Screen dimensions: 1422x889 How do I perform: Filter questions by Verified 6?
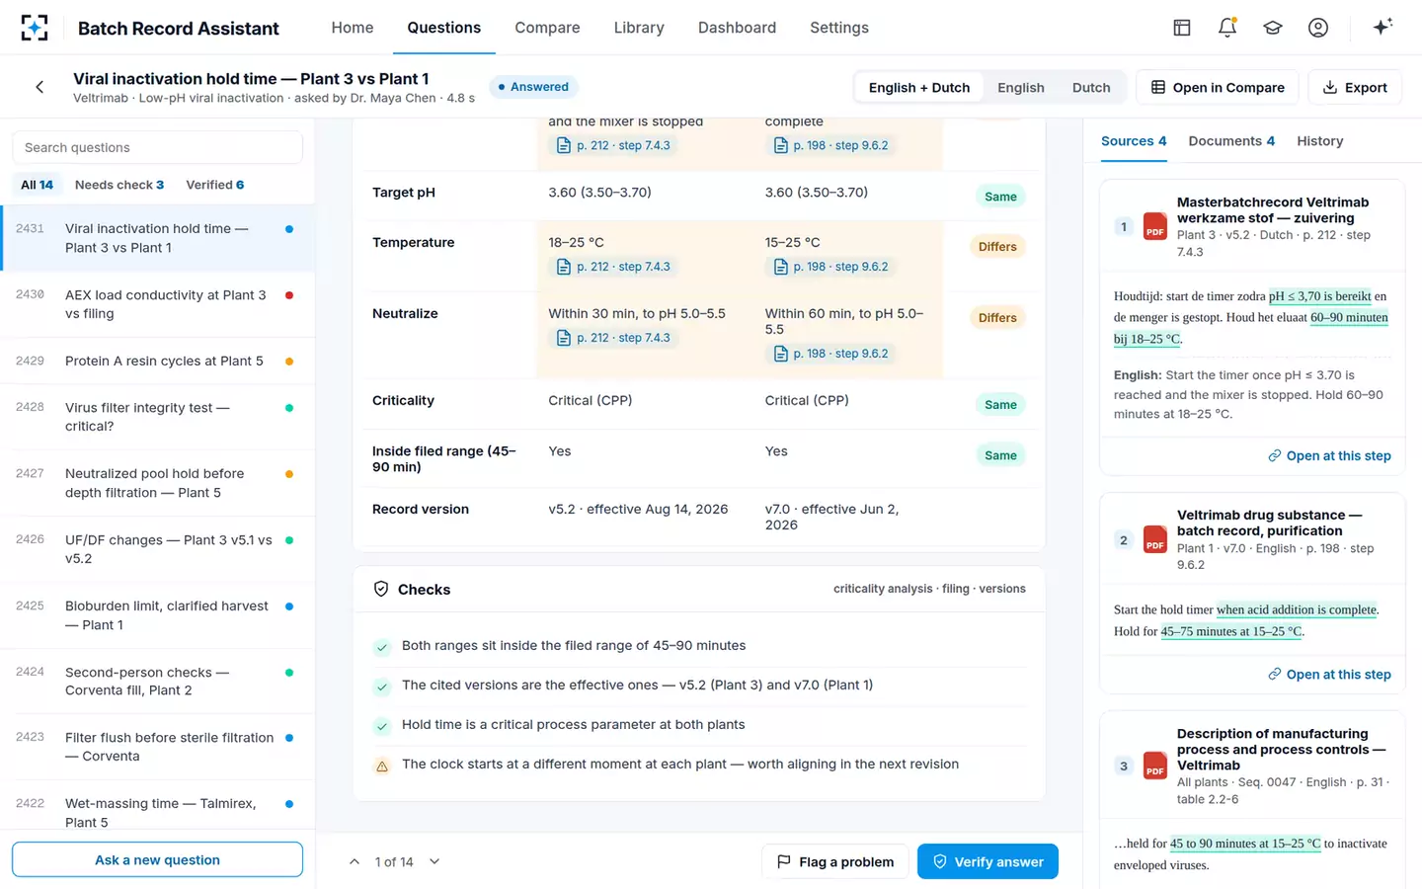[215, 185]
